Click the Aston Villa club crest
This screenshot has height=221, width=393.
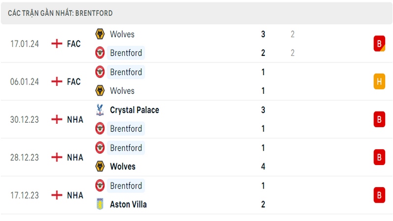[100, 204]
